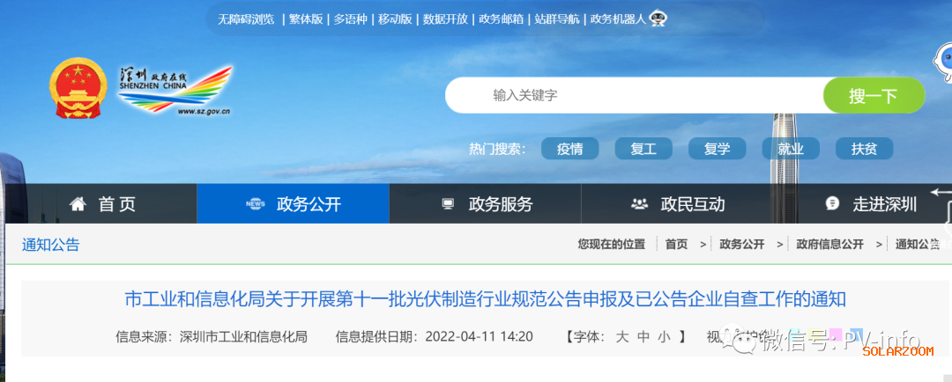This screenshot has height=382, width=952.
Task: Click the 疫情 hot search tag
Action: point(569,149)
